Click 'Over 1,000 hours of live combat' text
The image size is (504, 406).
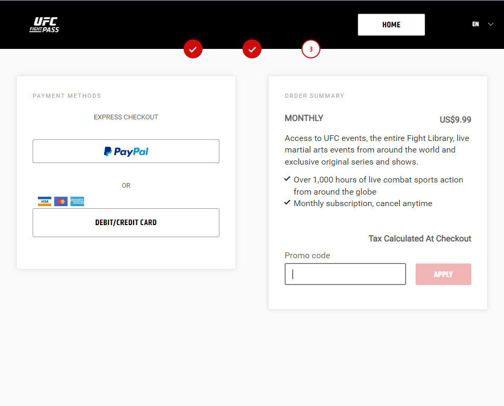tap(378, 186)
